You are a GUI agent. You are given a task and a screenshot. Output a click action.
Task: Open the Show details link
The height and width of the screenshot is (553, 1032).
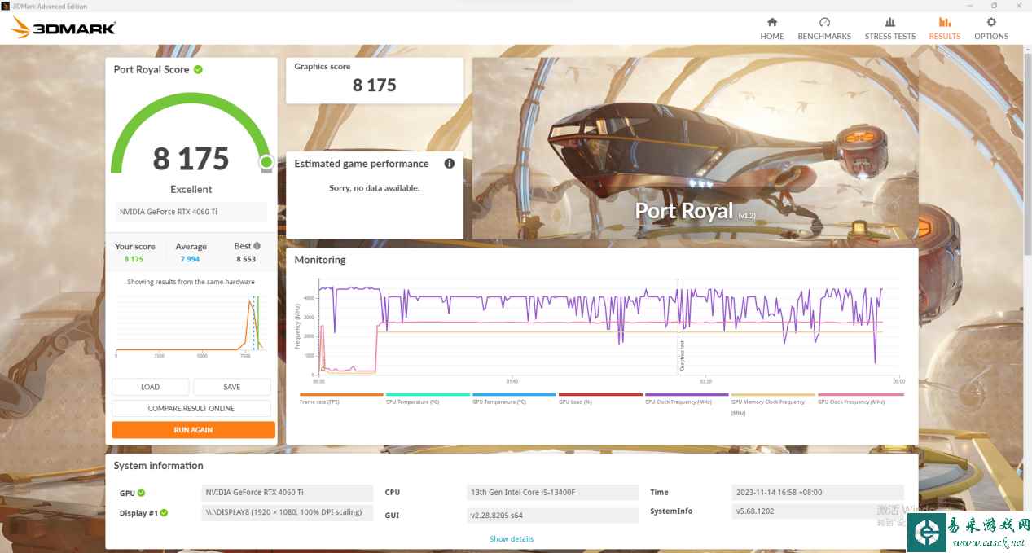(512, 539)
